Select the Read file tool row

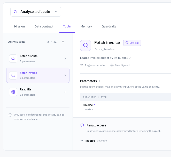pos(38,92)
